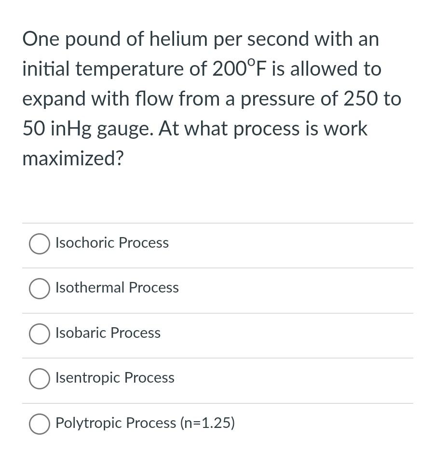Click the question text about helium expansion
The image size is (434, 453).
click(x=212, y=99)
